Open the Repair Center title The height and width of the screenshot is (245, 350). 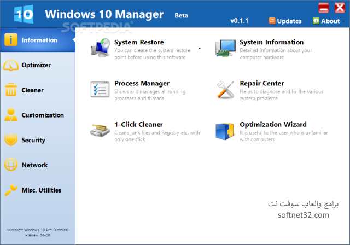262,83
